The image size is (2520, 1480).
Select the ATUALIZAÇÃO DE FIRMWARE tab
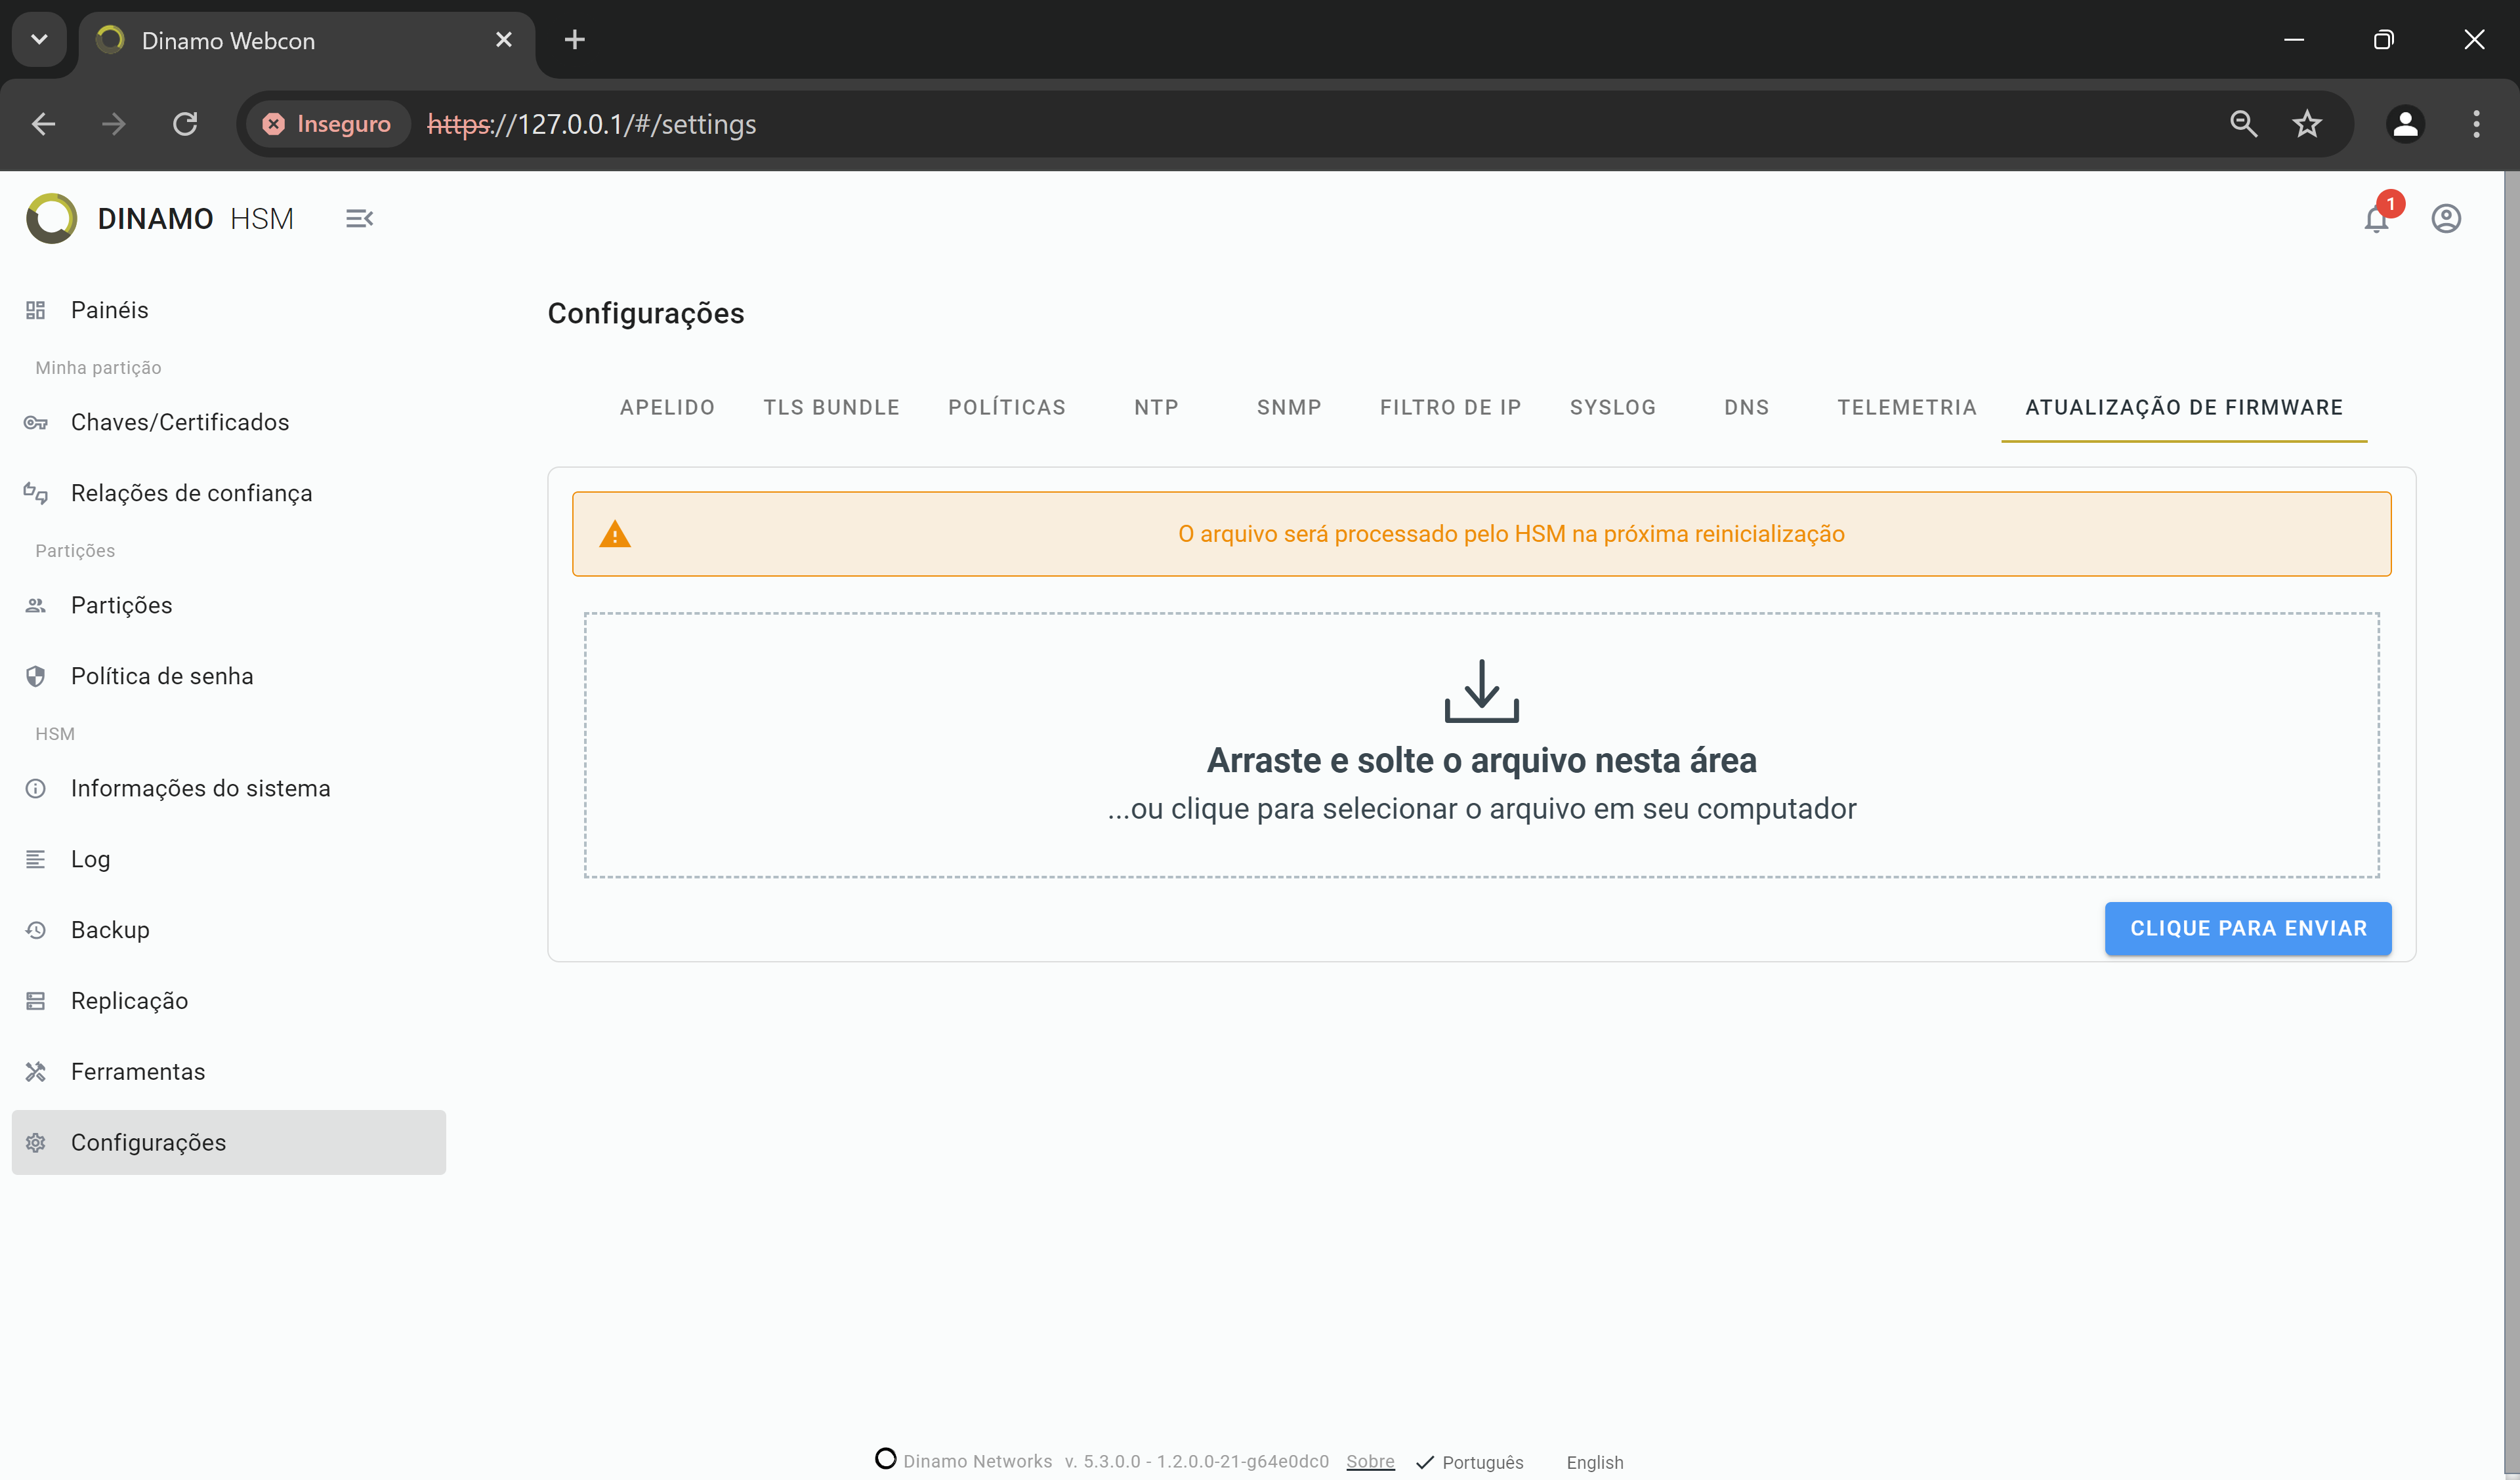pos(2184,407)
